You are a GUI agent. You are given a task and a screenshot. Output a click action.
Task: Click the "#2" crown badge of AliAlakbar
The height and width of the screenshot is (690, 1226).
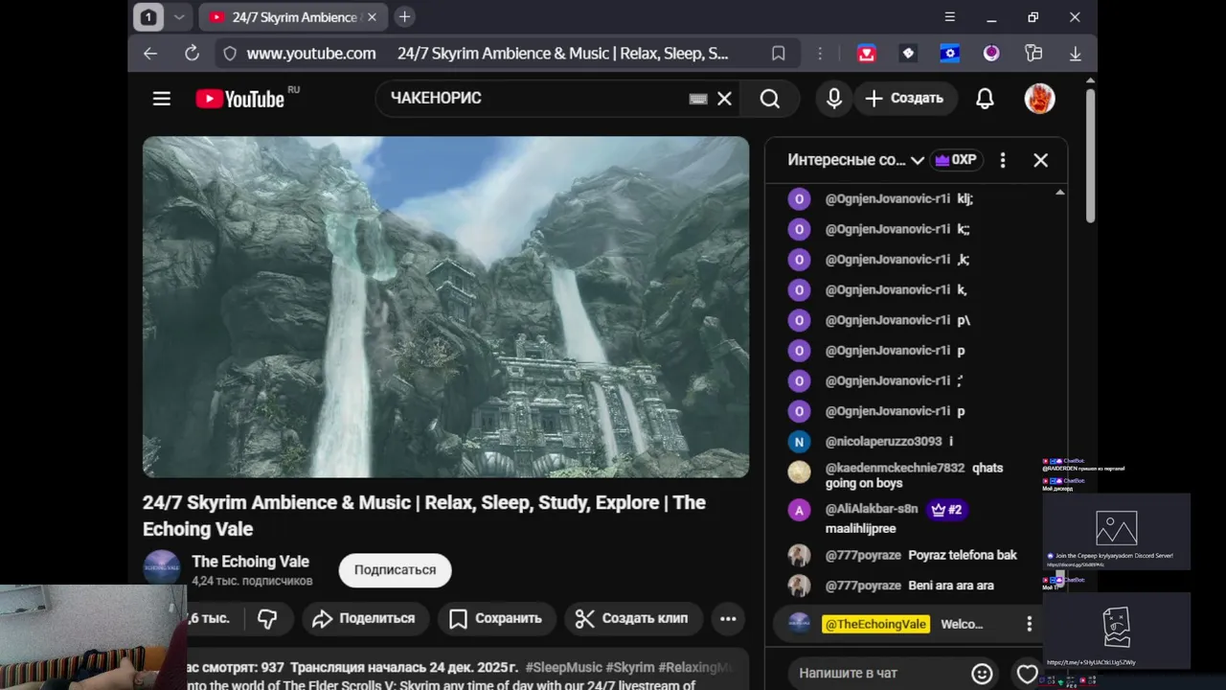[947, 510]
